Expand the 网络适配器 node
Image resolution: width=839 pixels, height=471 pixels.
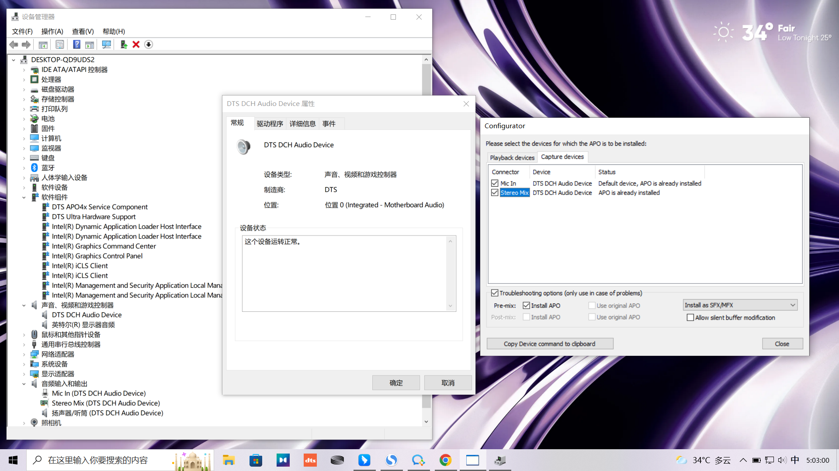click(x=24, y=355)
